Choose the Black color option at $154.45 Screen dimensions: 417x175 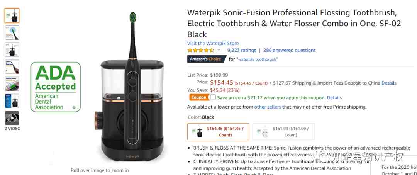point(218,132)
